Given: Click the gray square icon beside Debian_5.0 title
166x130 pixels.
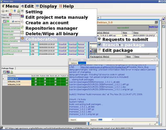Looking at the screenshot, I should pyautogui.click(x=156, y=22).
